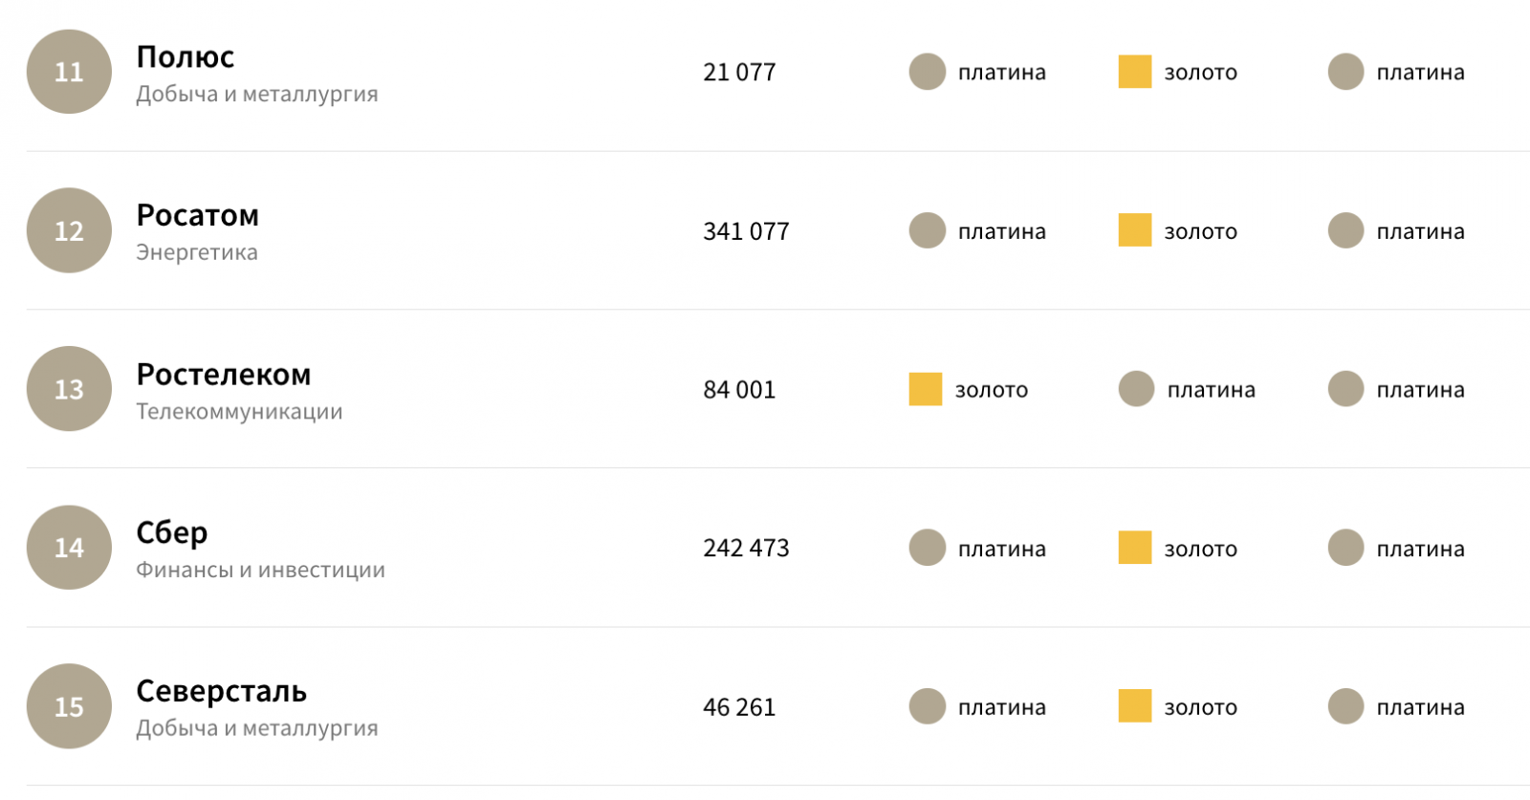Click the 341 077 value for Росатом
This screenshot has width=1530, height=800.
coord(746,231)
